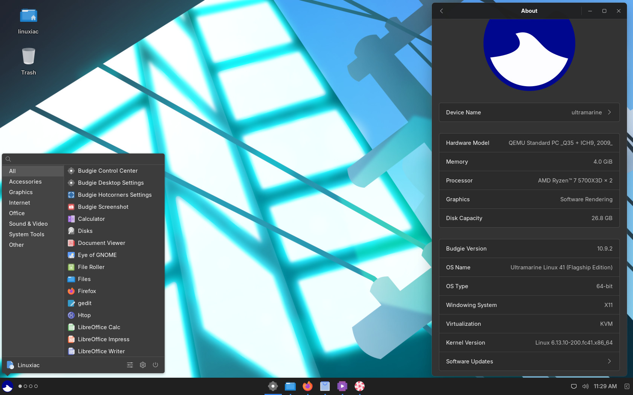Launch Firefox from the app menu list
This screenshot has height=395, width=633.
click(114, 291)
